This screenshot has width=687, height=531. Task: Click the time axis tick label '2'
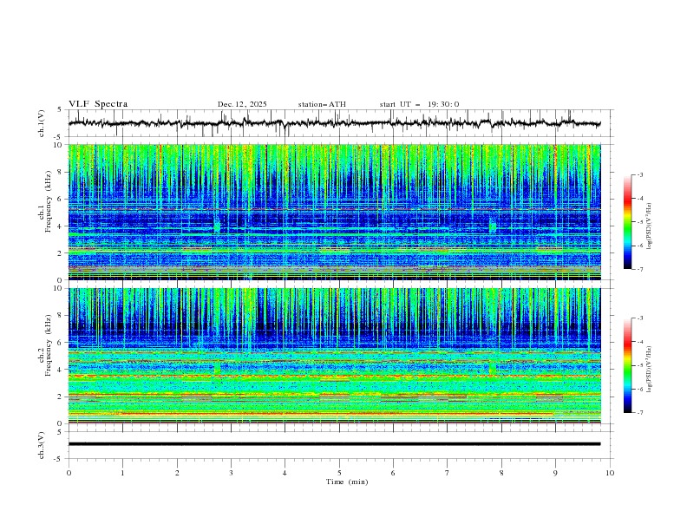[x=177, y=473]
